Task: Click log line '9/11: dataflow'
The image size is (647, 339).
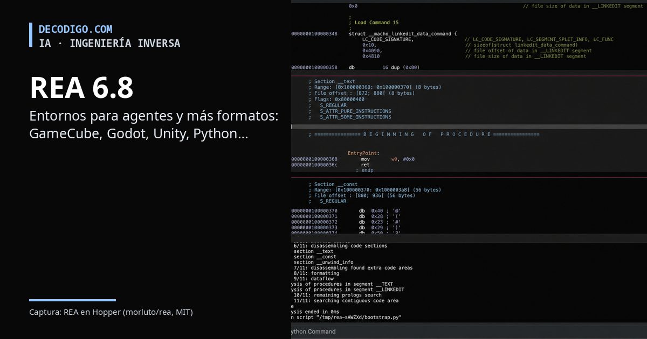Action: click(314, 279)
